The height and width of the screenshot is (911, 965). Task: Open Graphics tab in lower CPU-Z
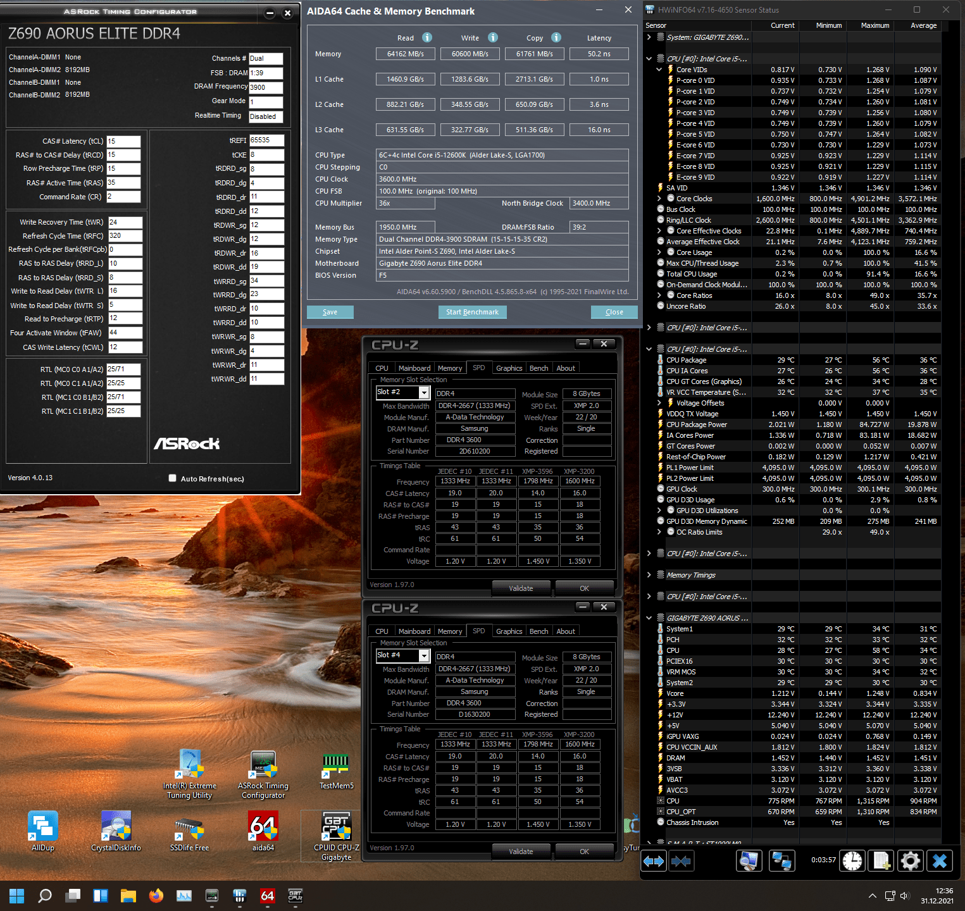coord(509,631)
